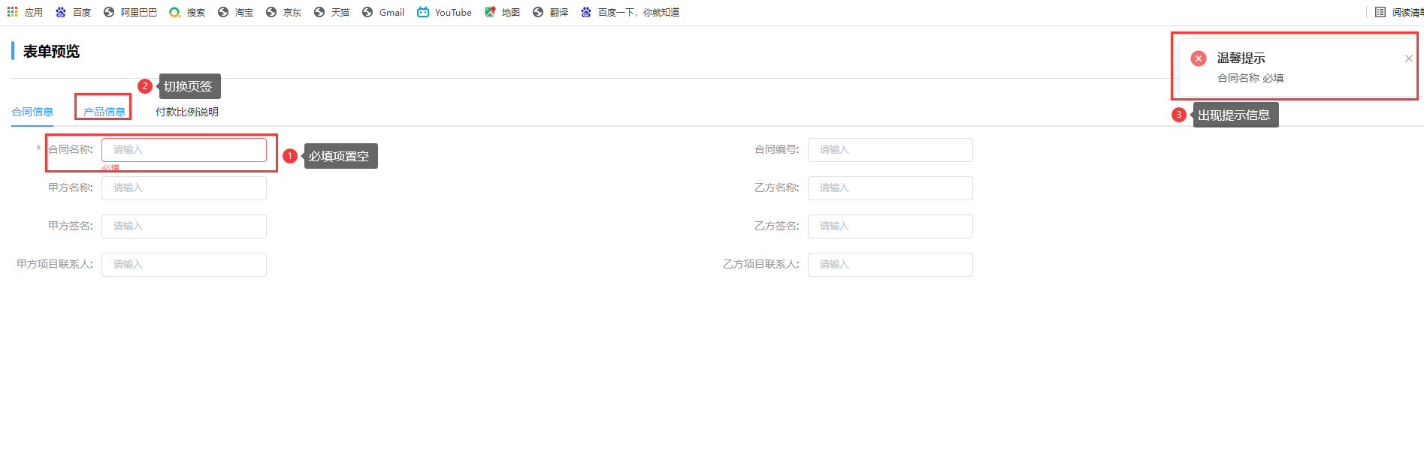Focus the 乙方名称 input field

890,188
